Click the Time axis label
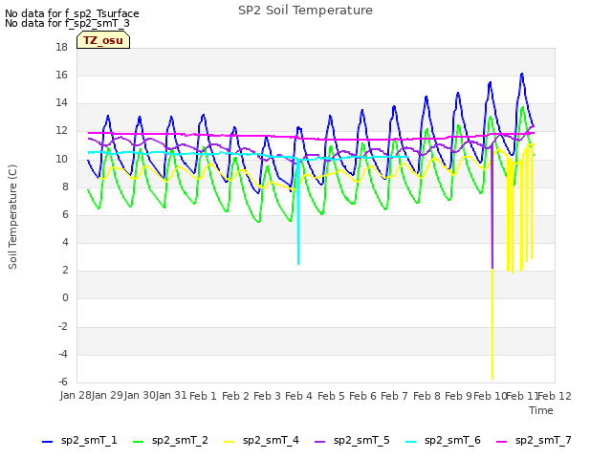This screenshot has width=612, height=459. pos(541,410)
